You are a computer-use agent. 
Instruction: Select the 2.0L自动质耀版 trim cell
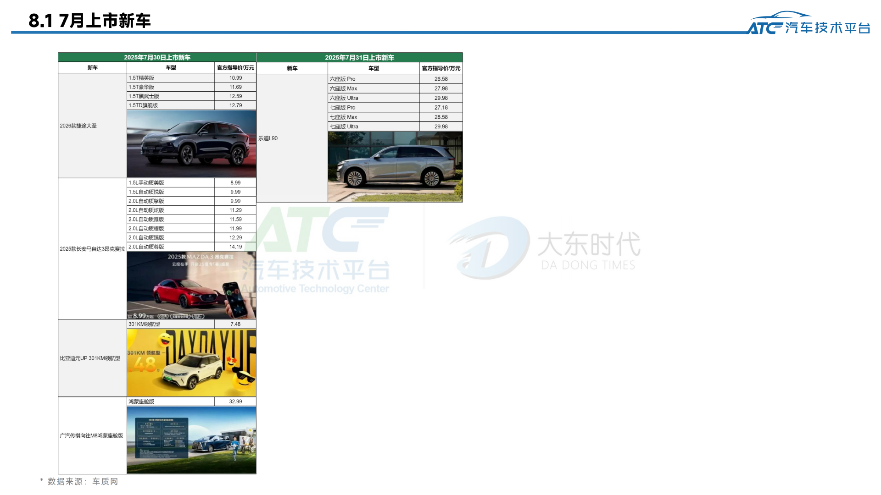171,229
